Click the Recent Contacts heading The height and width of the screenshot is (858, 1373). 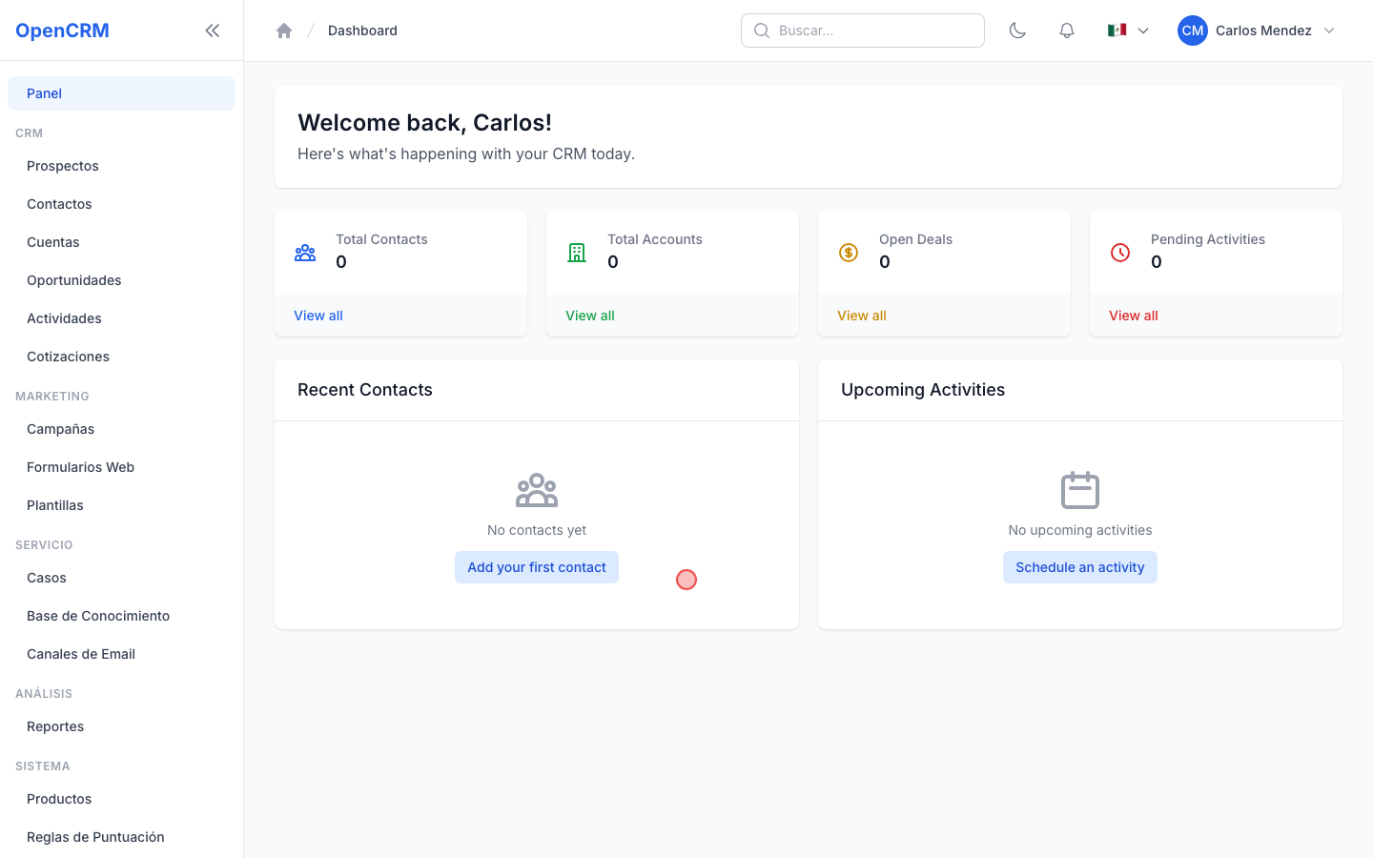pyautogui.click(x=365, y=390)
